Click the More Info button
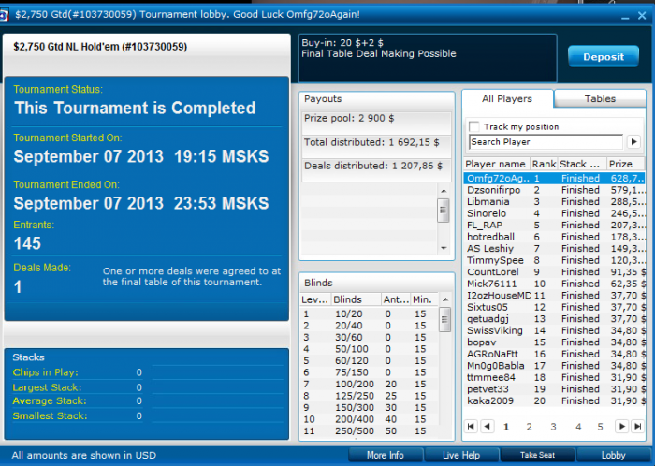The image size is (655, 466). [386, 455]
